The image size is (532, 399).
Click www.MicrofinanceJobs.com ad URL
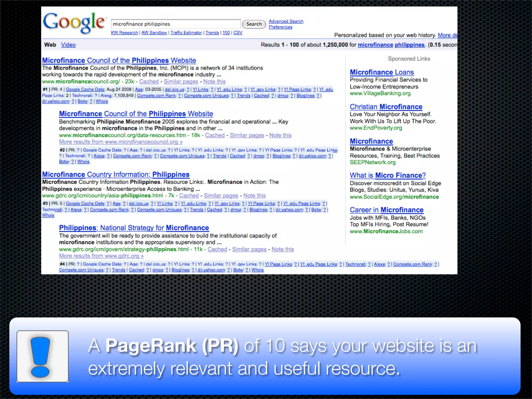386,232
